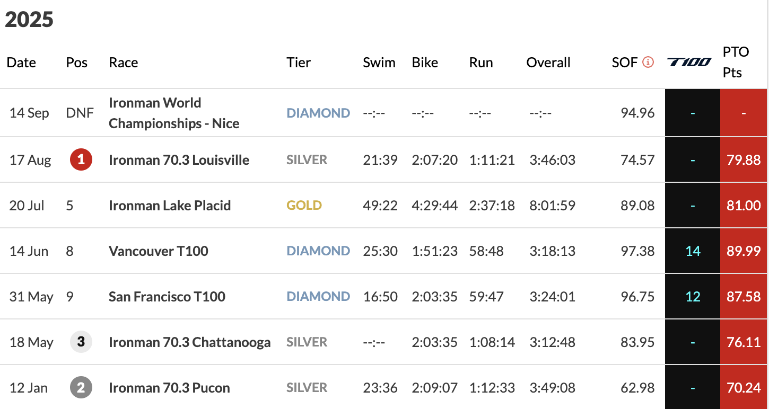Click the PTO Pts column header
769x409 pixels.
pos(736,62)
